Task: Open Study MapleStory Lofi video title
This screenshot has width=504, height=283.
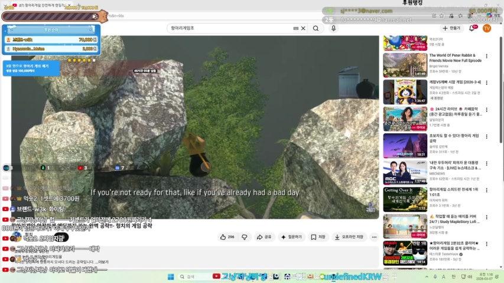Action: click(x=454, y=219)
